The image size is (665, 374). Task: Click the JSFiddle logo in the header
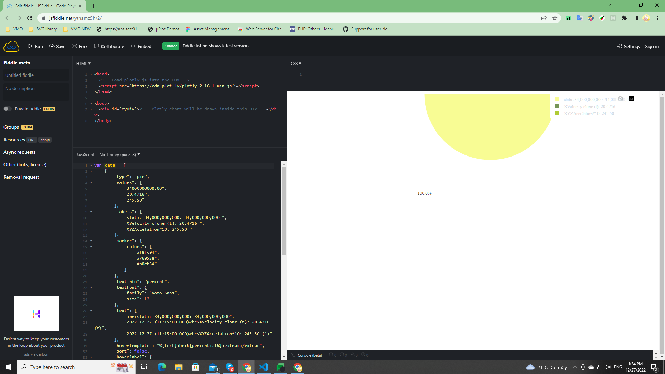click(11, 46)
